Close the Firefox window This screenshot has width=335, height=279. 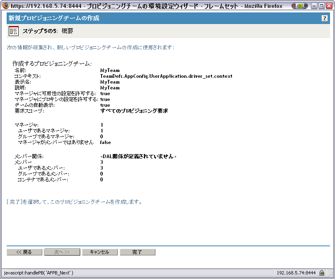click(329, 6)
